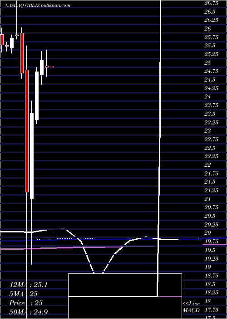Image resolution: width=227 pixels, height=319 pixels.
Task: Select the 18.5 price axis label
Action: (210, 284)
